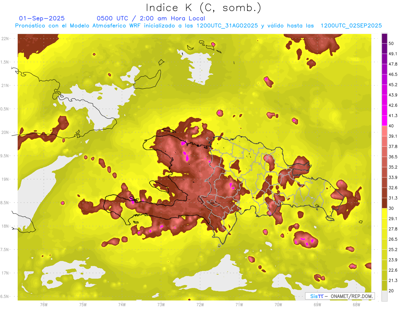Click the title 'Indice K (C, somb.)'
The height and width of the screenshot is (309, 400).
pos(204,8)
